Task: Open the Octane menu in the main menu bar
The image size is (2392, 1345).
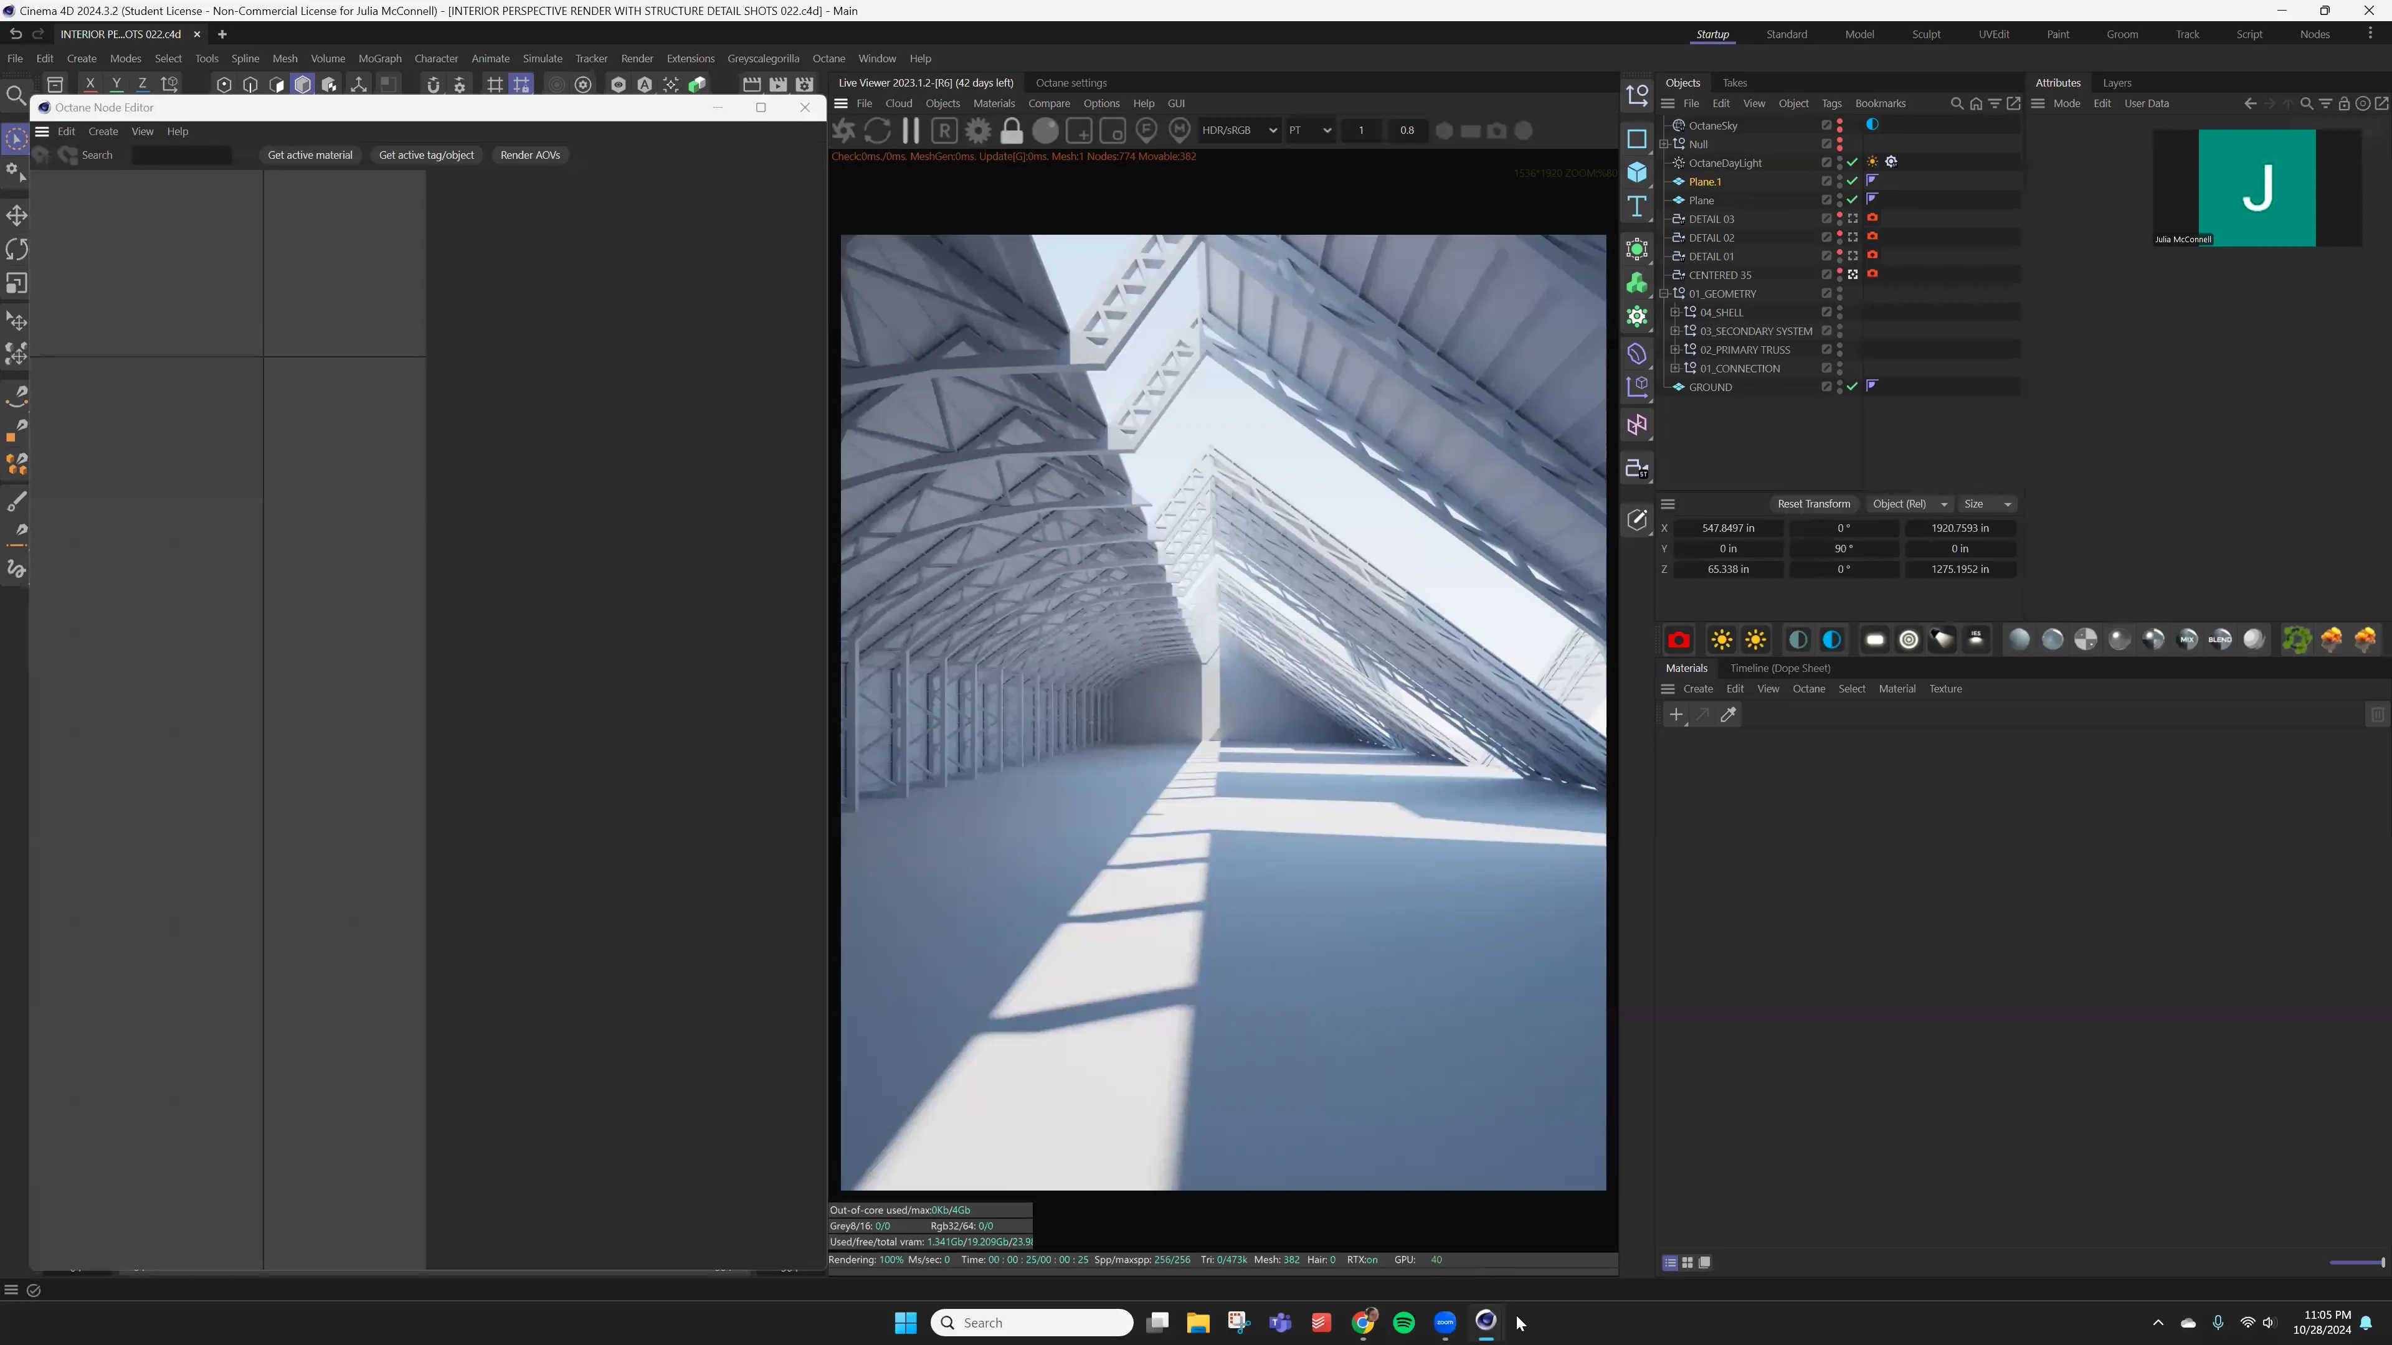Action: [828, 59]
